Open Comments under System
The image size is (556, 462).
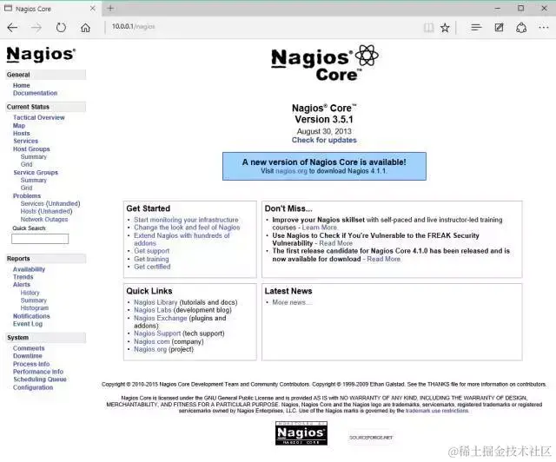point(29,348)
